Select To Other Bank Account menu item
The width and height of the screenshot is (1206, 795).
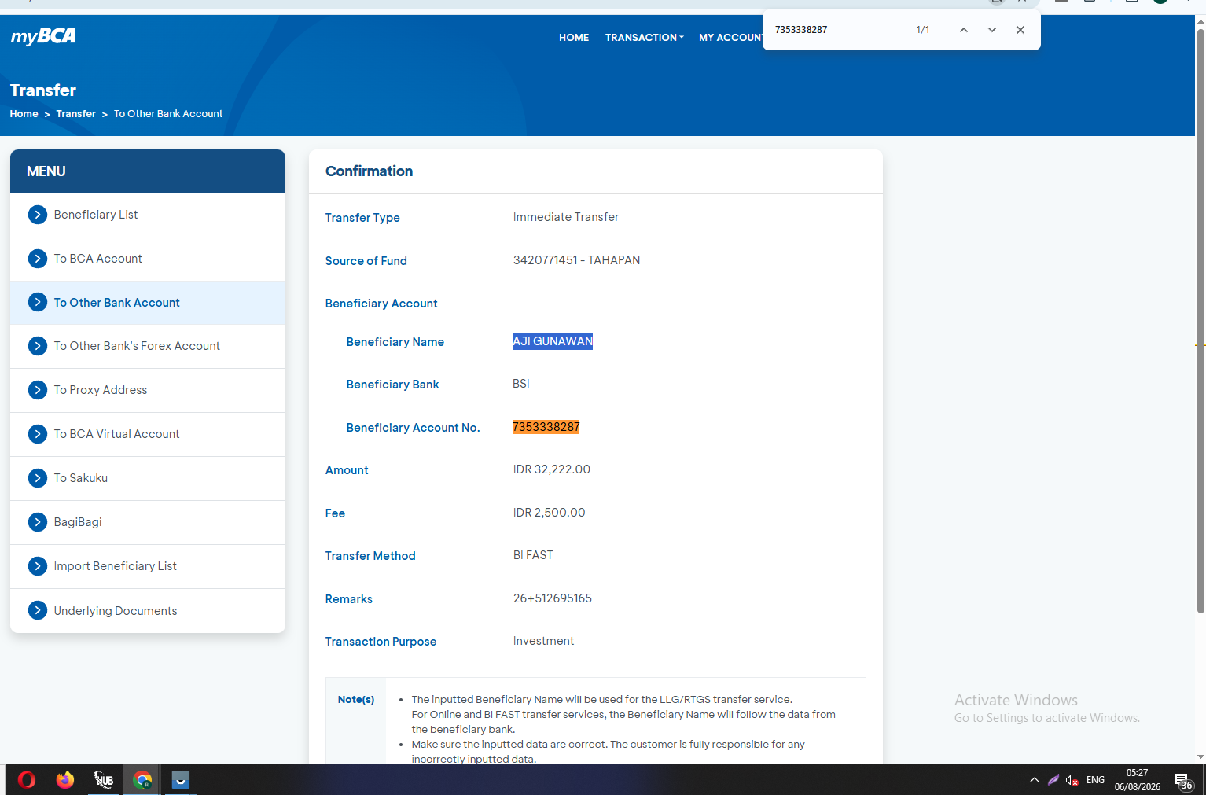tap(148, 303)
